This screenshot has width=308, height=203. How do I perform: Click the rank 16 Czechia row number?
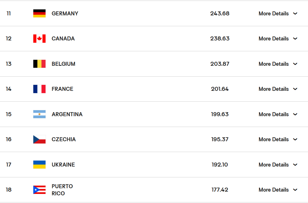coord(9,139)
